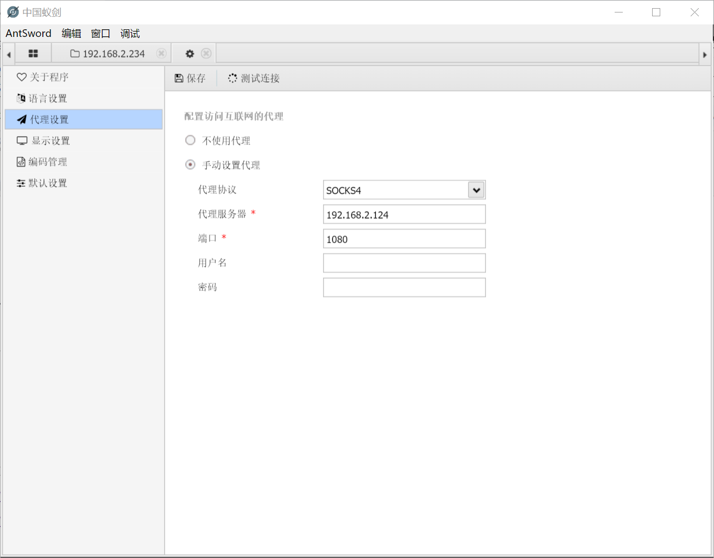Click the monitor icon beside 显示设置
The image size is (714, 558).
pyautogui.click(x=22, y=141)
